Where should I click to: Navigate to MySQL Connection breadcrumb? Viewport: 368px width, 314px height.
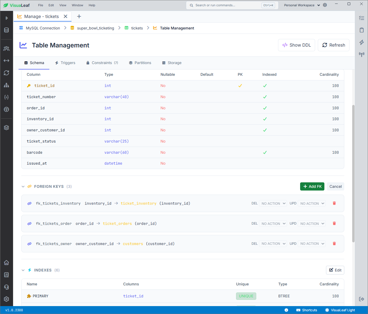tap(40, 28)
